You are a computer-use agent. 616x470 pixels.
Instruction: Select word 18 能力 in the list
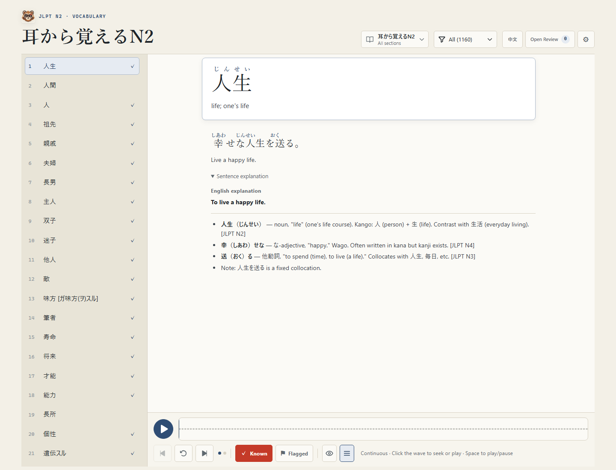(x=82, y=395)
